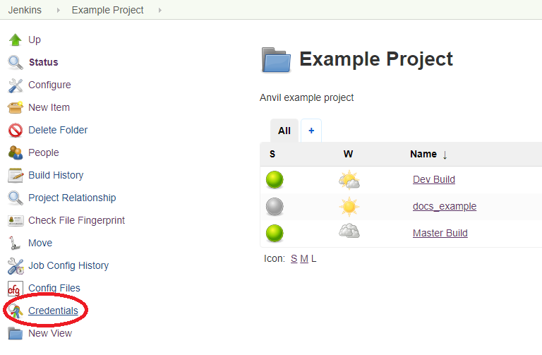Create a New Item via sidebar link
This screenshot has height=355, width=542.
tap(49, 107)
